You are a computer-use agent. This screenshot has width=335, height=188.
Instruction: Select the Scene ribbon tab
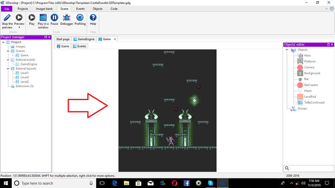point(64,9)
